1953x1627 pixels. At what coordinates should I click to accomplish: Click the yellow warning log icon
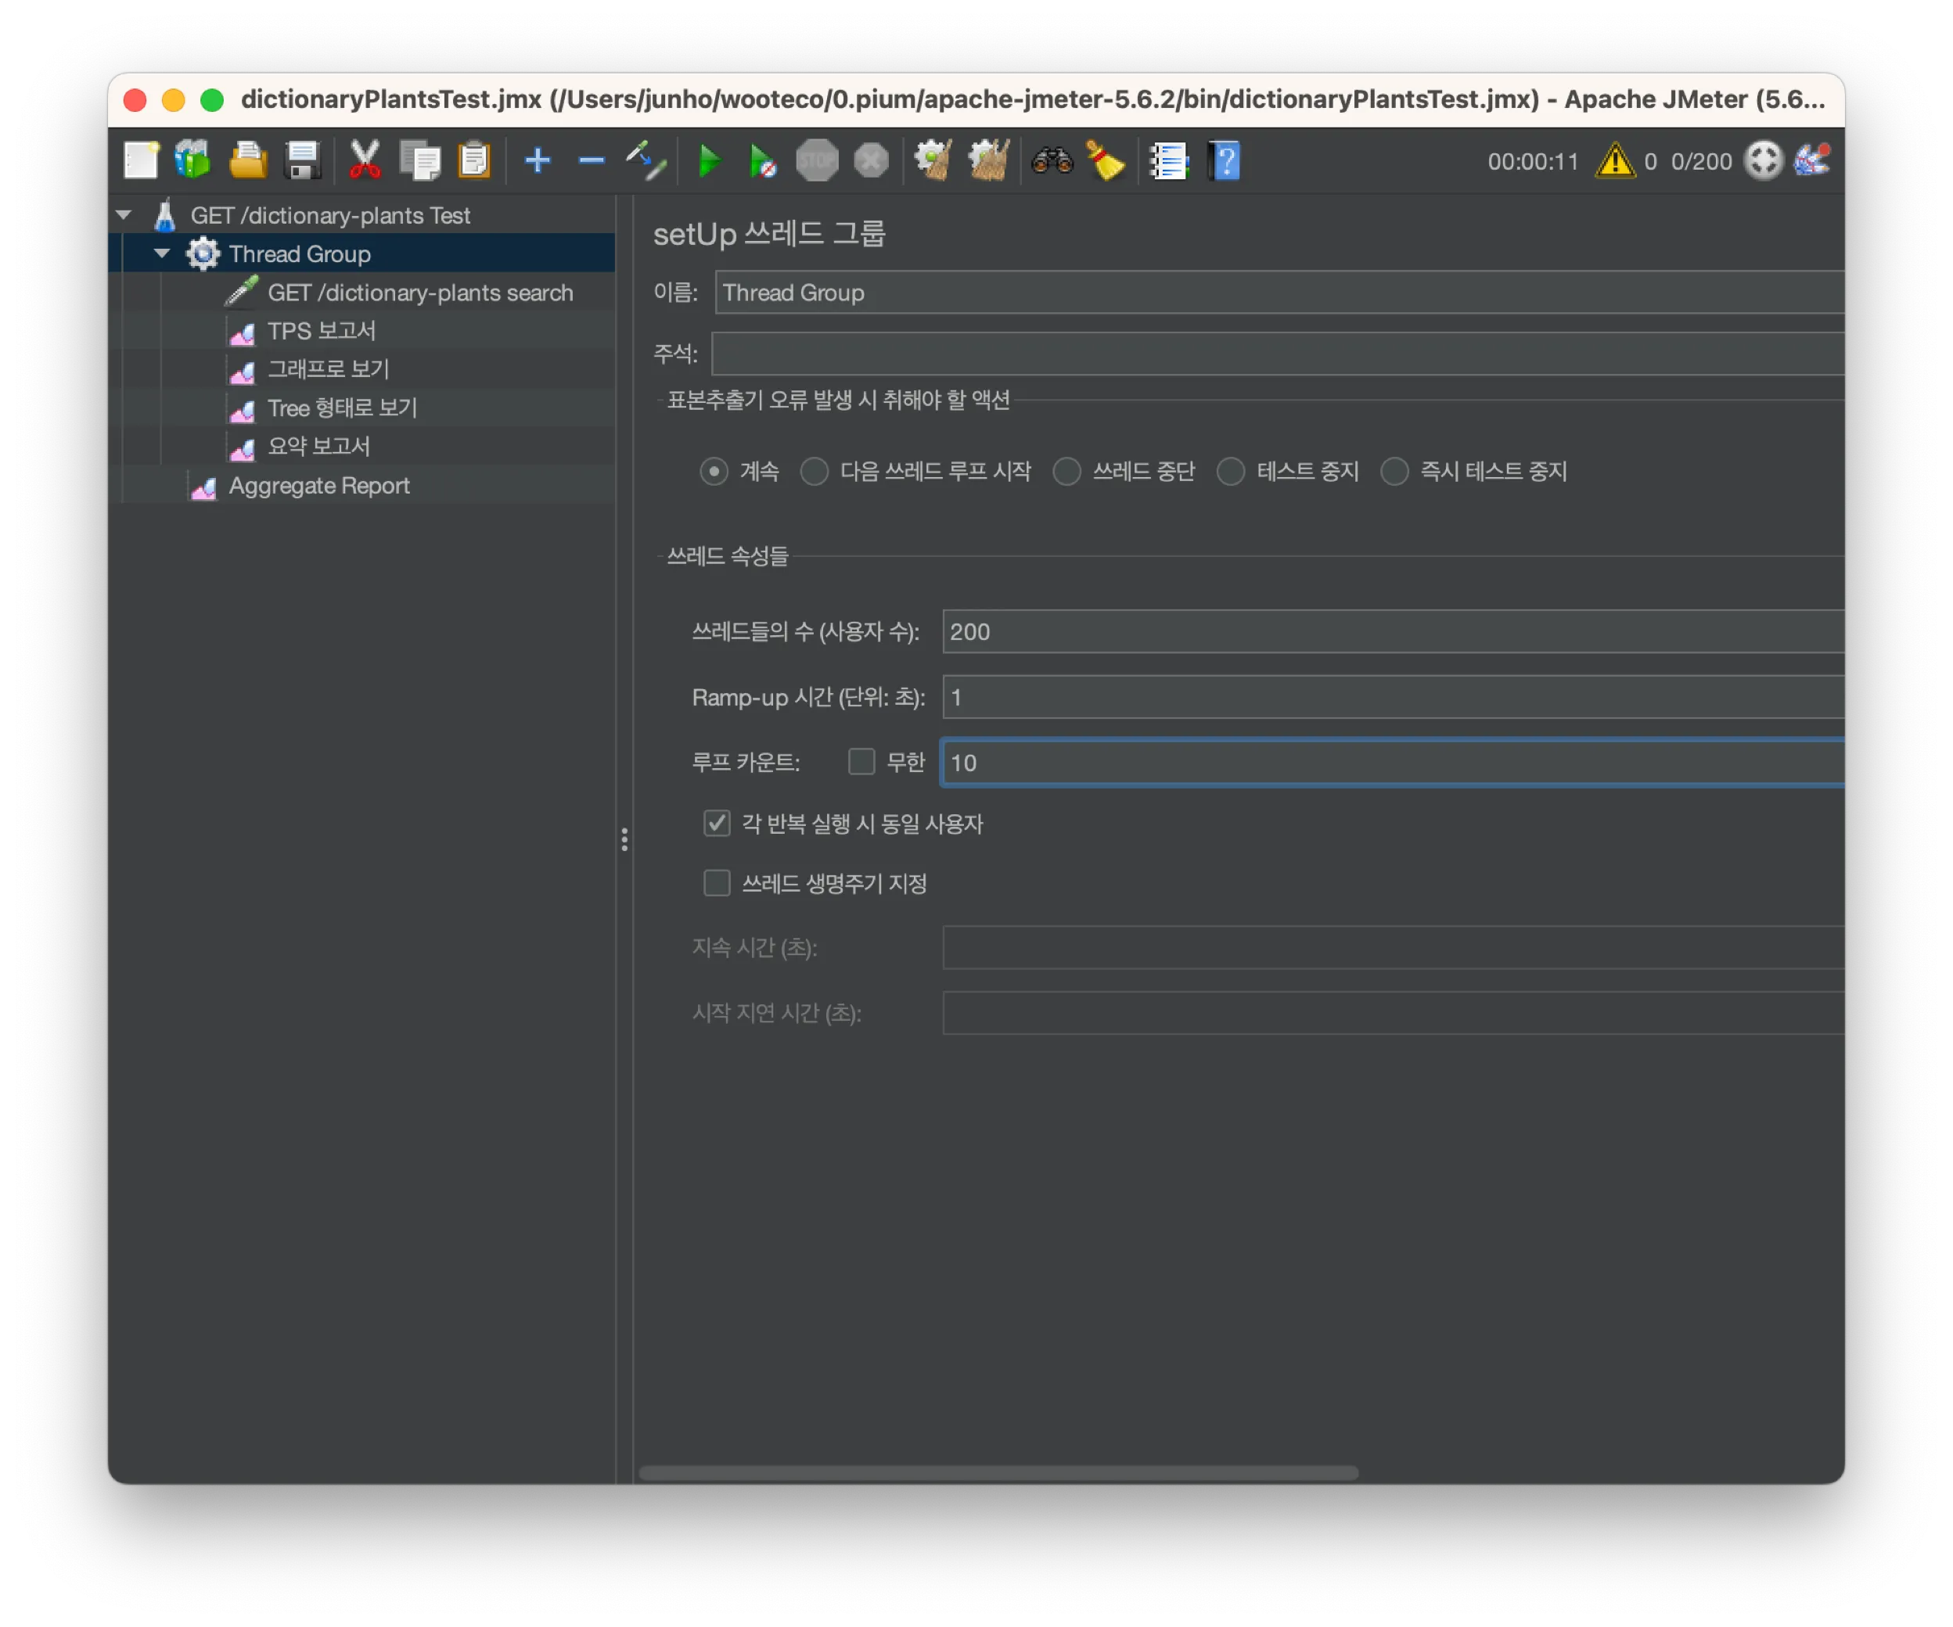pyautogui.click(x=1614, y=162)
